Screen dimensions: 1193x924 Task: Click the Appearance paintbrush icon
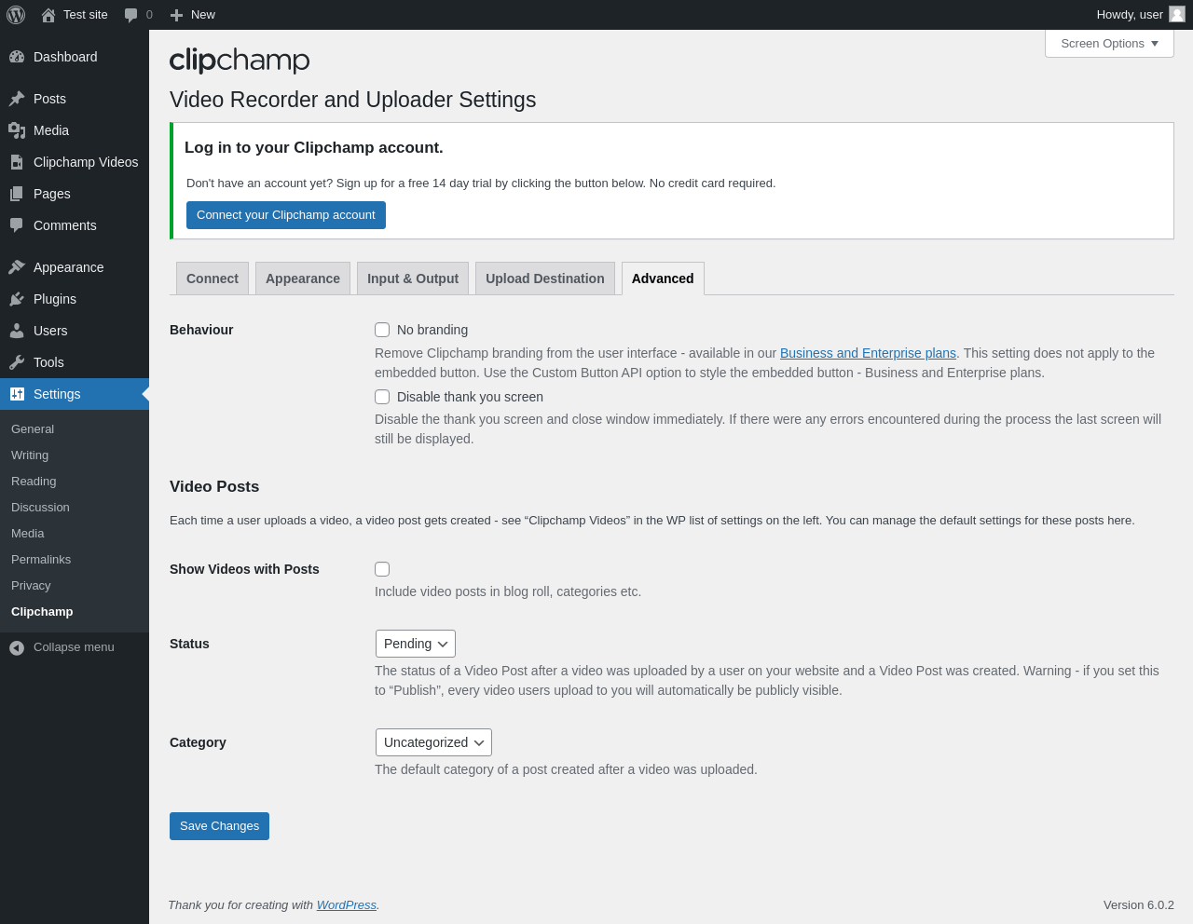(17, 267)
